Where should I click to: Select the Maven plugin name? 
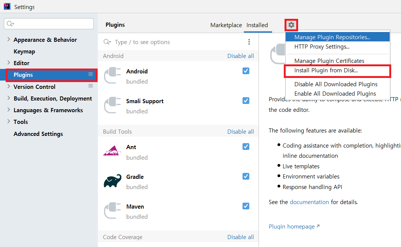pos(135,206)
